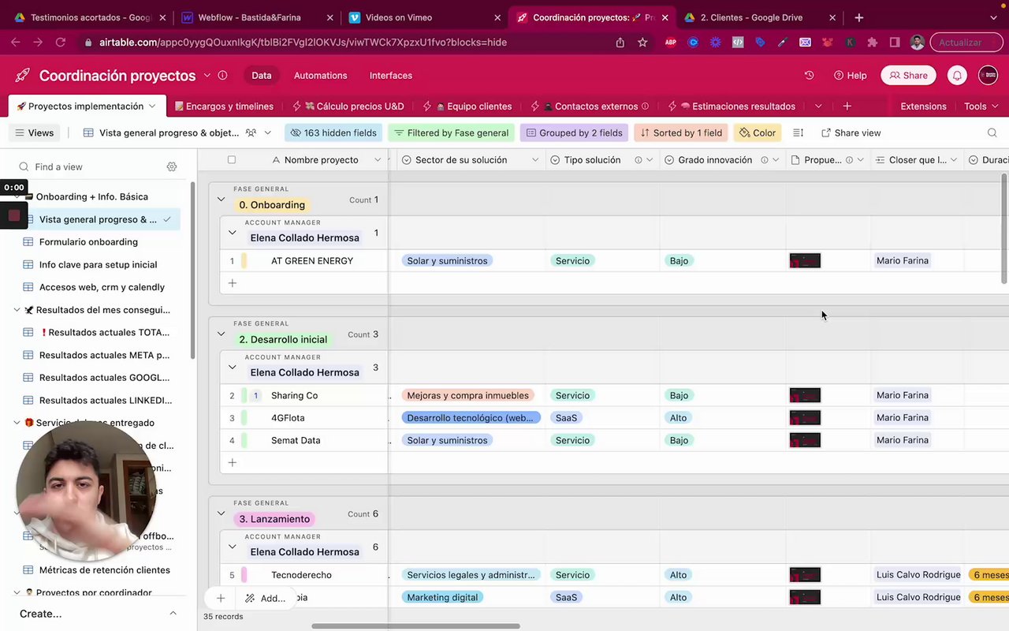Screen dimensions: 1009x631
Task: Click browser bookmark star icon
Action: tap(642, 43)
